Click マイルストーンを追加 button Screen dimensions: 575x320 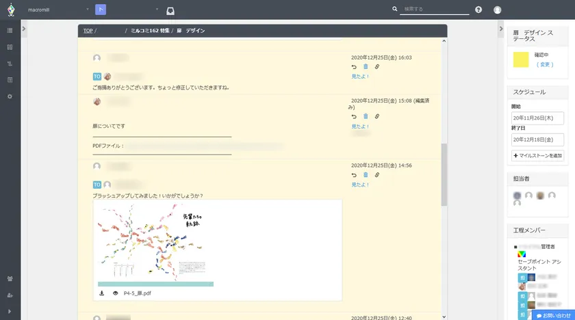pyautogui.click(x=539, y=156)
